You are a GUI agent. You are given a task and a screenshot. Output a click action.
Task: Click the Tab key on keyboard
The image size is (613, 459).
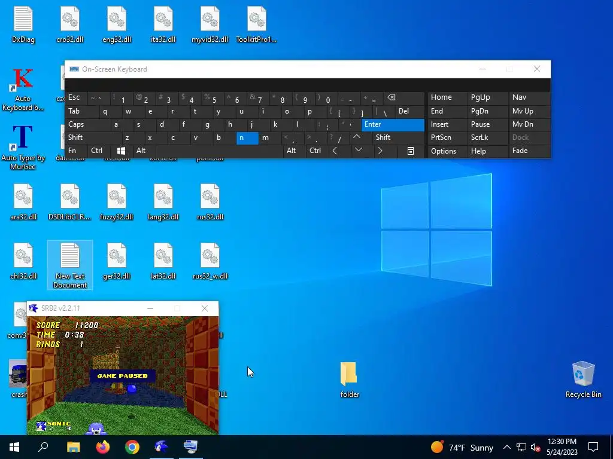pyautogui.click(x=81, y=111)
